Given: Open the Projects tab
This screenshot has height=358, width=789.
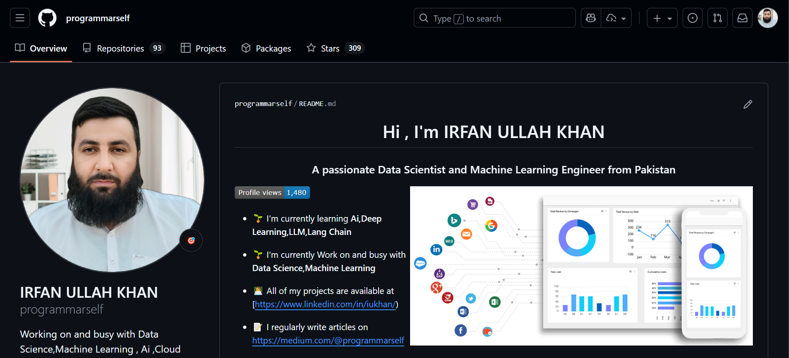Looking at the screenshot, I should tap(203, 49).
